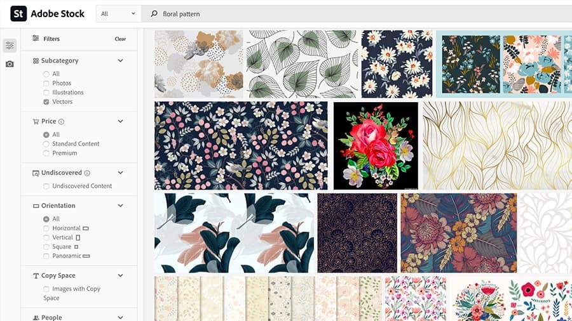Enable Undiscovered Content checkbox
The image size is (572, 321).
(46, 187)
